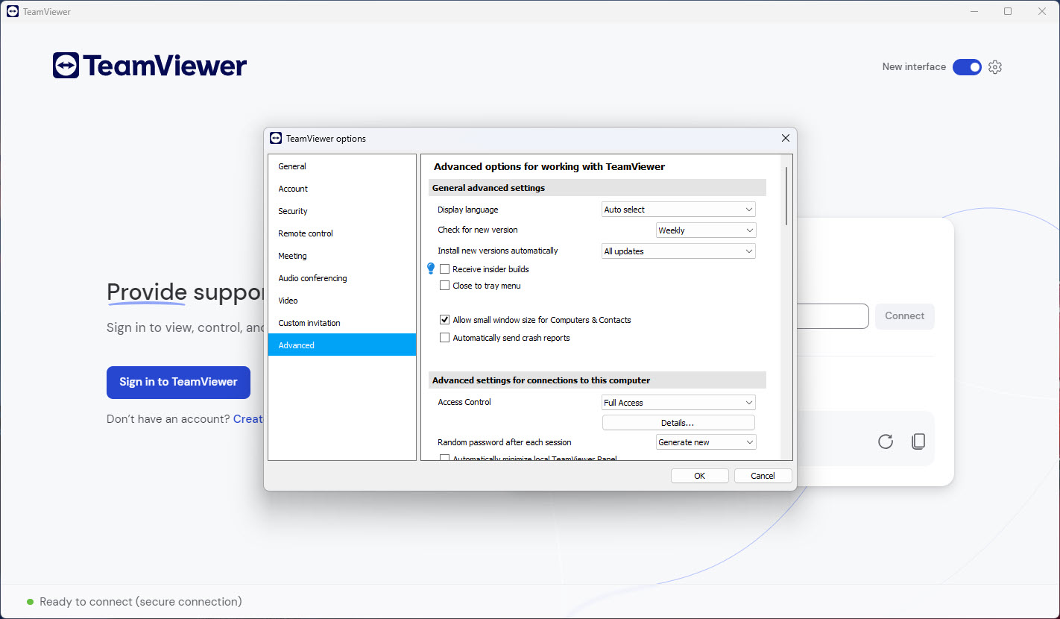Click the options panel vertical scrollbar thumb
Image resolution: width=1060 pixels, height=619 pixels.
(x=786, y=196)
